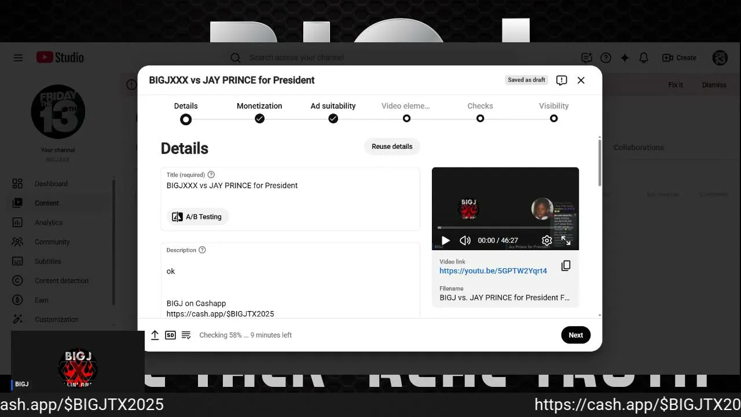Click the checks status icon
The width and height of the screenshot is (741, 417).
point(186,335)
